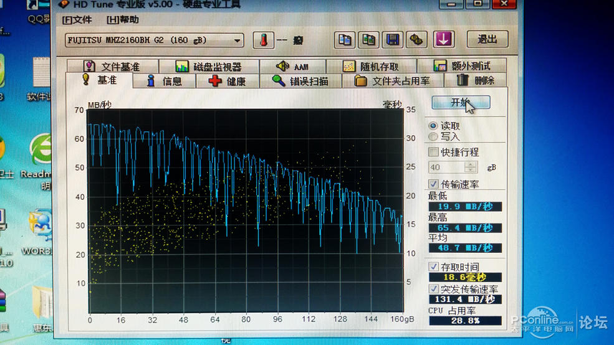Switch to the 随机存取 tab

[372, 66]
